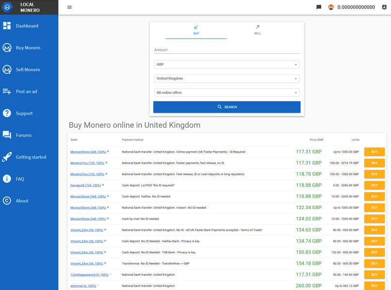The height and width of the screenshot is (290, 391).
Task: Open the GBP currency dropdown
Action: pos(226,64)
